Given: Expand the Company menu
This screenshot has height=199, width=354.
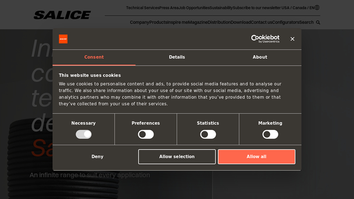Looking at the screenshot, I should (139, 23).
